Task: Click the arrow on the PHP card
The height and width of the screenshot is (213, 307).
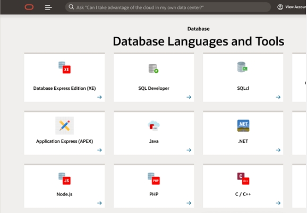Action: click(x=189, y=203)
